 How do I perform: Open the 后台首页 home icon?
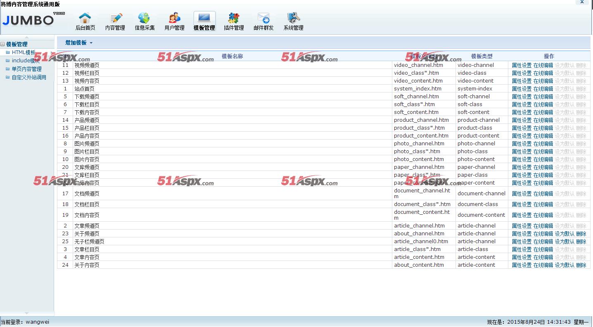[85, 19]
